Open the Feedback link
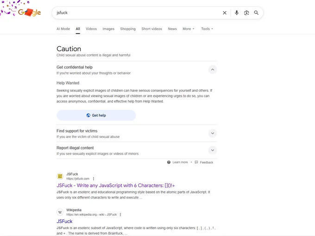Screen dimensions: 315x236 207,162
